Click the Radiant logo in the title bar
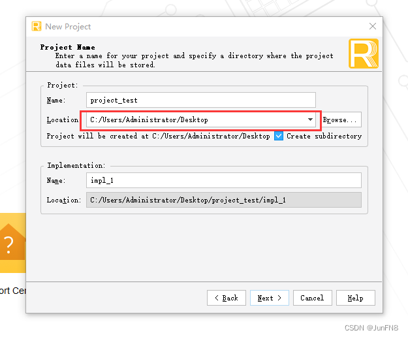 point(37,26)
